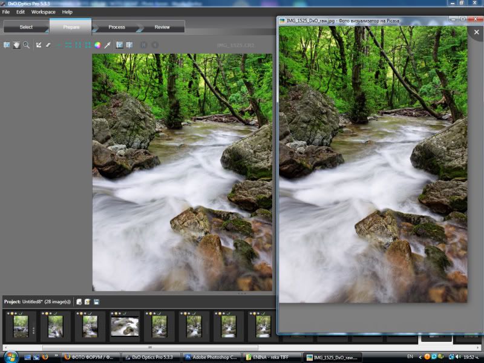
Task: Open the color wheel tool
Action: pos(97,45)
